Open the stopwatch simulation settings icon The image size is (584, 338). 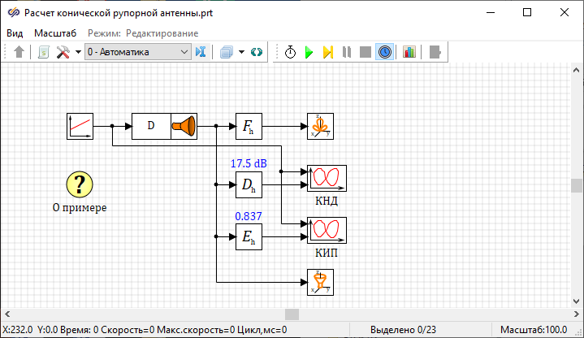tap(290, 52)
